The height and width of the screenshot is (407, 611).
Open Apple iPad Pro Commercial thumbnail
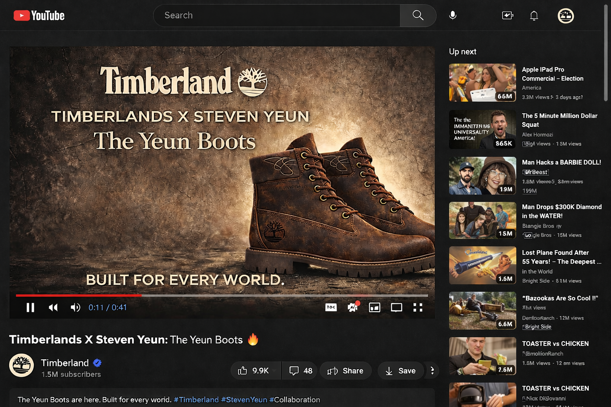pos(483,83)
